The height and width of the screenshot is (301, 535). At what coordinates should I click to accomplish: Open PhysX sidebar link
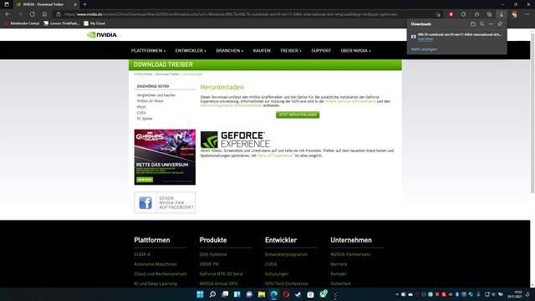(x=141, y=107)
